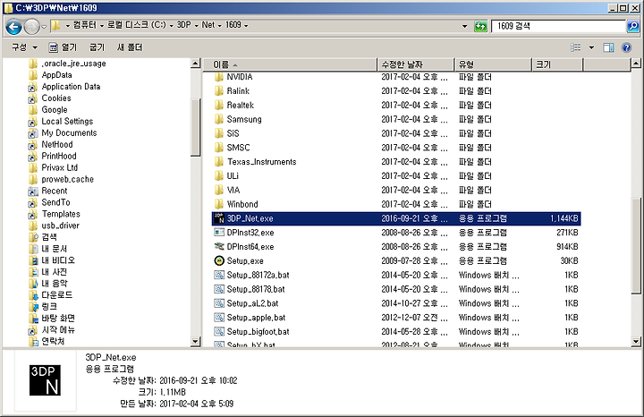Select .oracle_jre_usage in navigation tree
Screen dimensions: 644x417
click(73, 64)
